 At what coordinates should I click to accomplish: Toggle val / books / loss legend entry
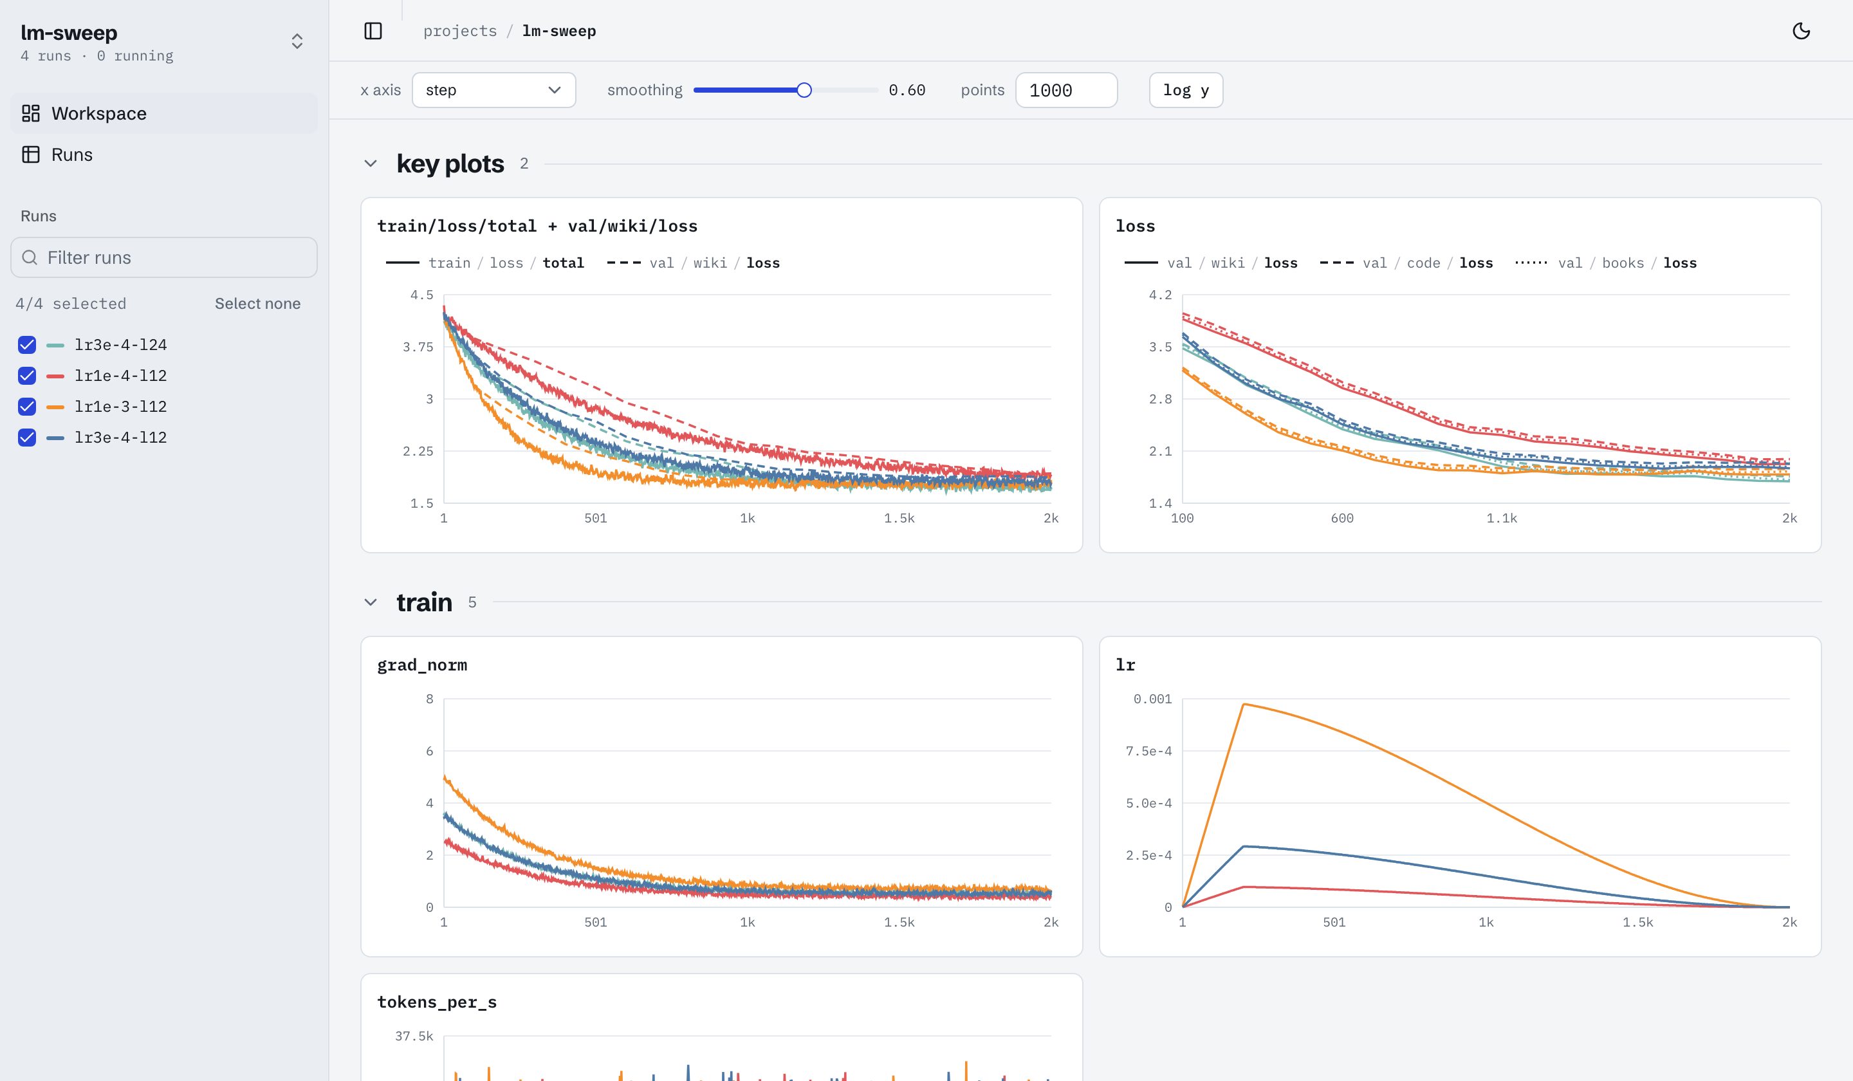(1606, 263)
